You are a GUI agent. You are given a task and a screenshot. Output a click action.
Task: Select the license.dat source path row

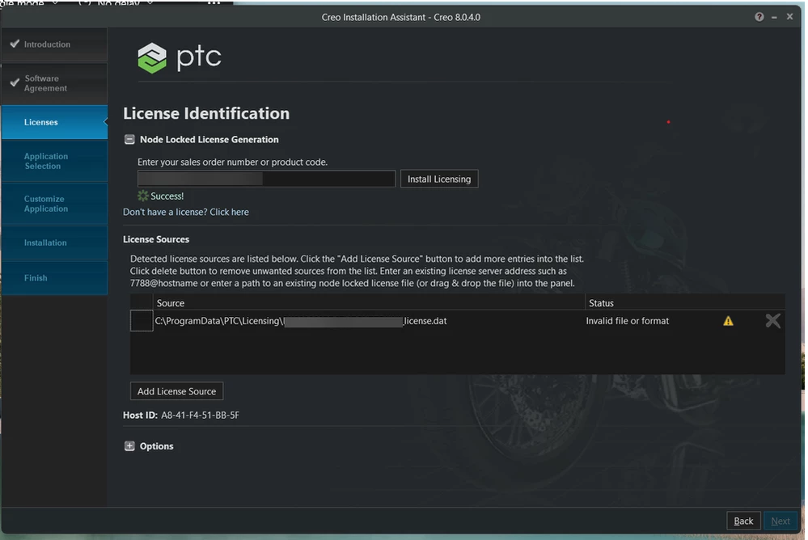301,321
